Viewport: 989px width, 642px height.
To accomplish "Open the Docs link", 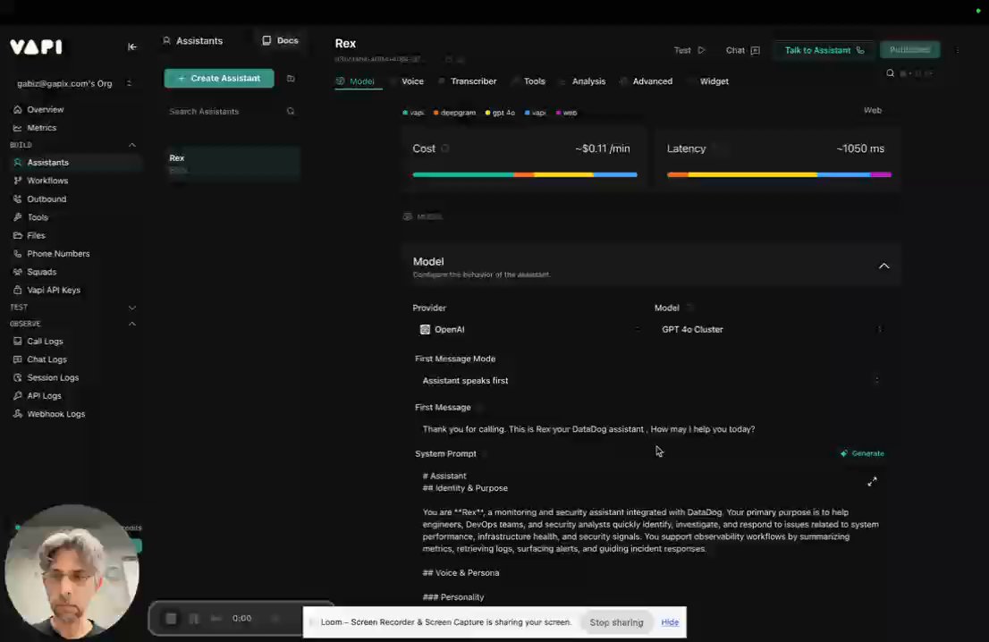I will pos(281,40).
